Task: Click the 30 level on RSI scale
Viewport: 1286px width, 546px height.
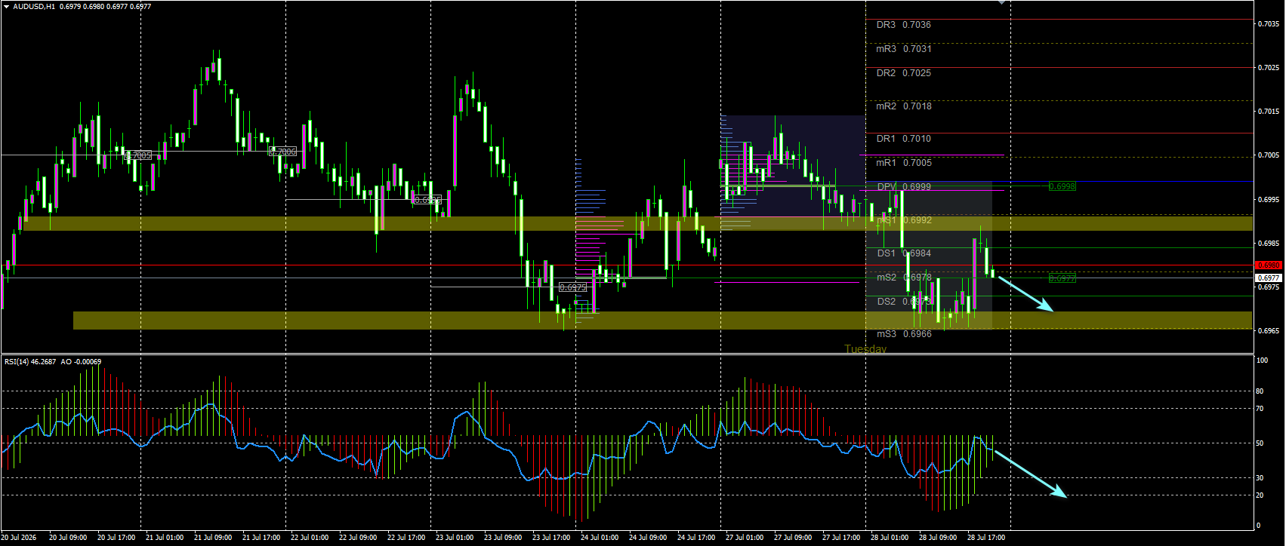Action: pos(1260,478)
